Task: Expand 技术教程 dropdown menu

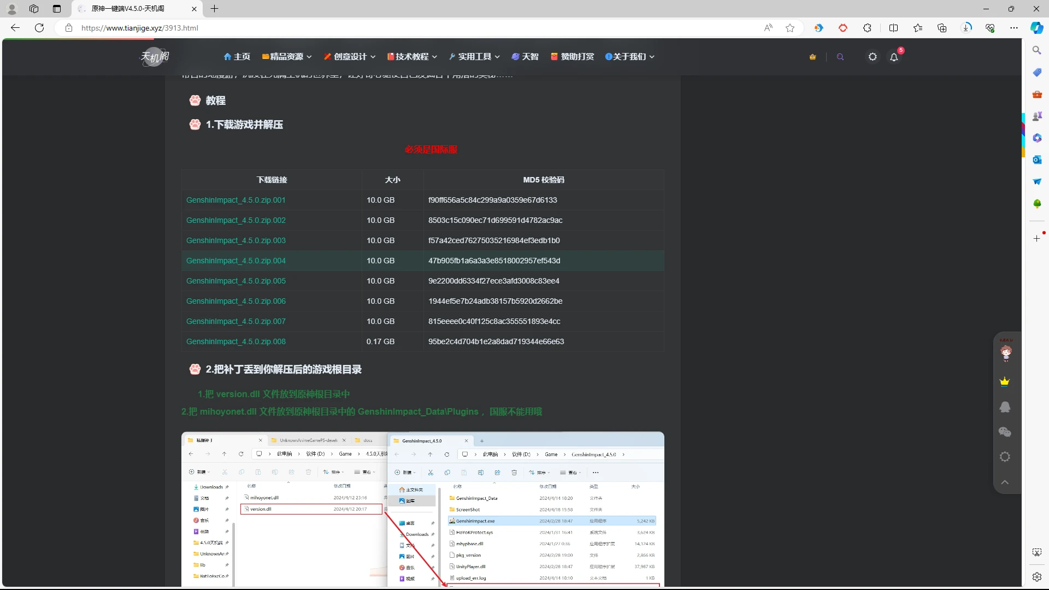Action: click(x=412, y=56)
